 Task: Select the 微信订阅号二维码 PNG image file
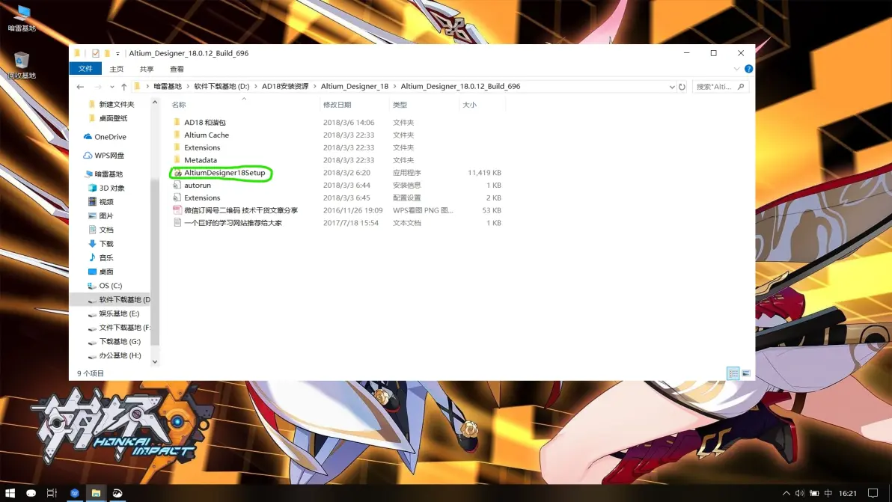241,210
